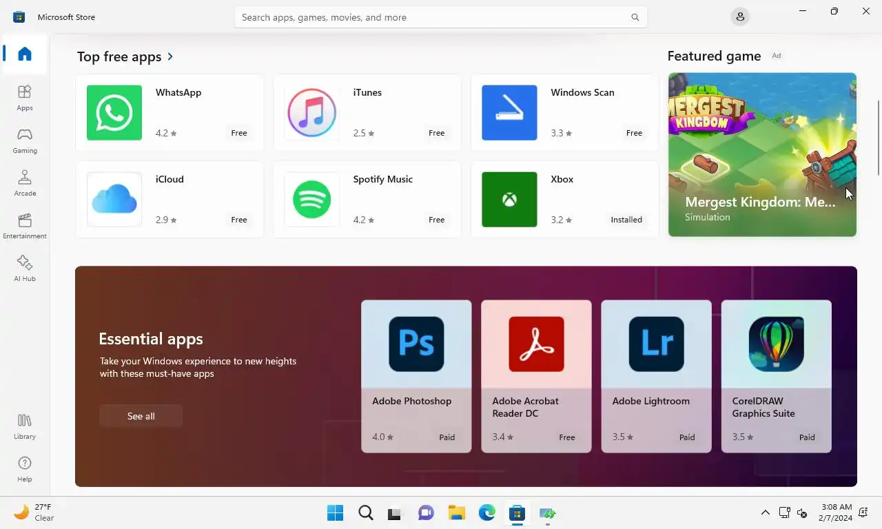Screen dimensions: 882x529
Task: Open the user account profile icon
Action: coord(740,17)
